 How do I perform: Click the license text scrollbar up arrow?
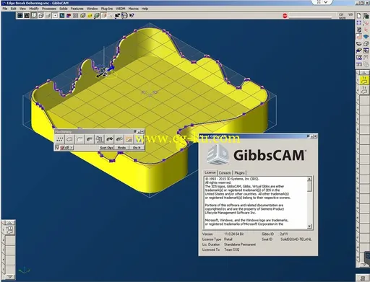tap(309, 179)
